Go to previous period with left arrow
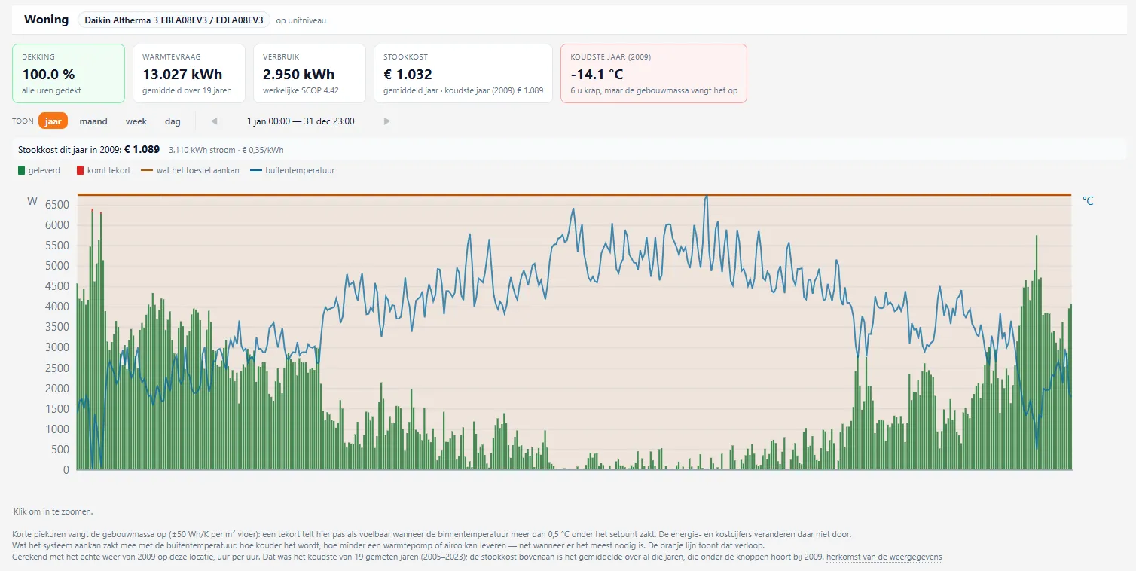Image resolution: width=1136 pixels, height=571 pixels. (214, 121)
